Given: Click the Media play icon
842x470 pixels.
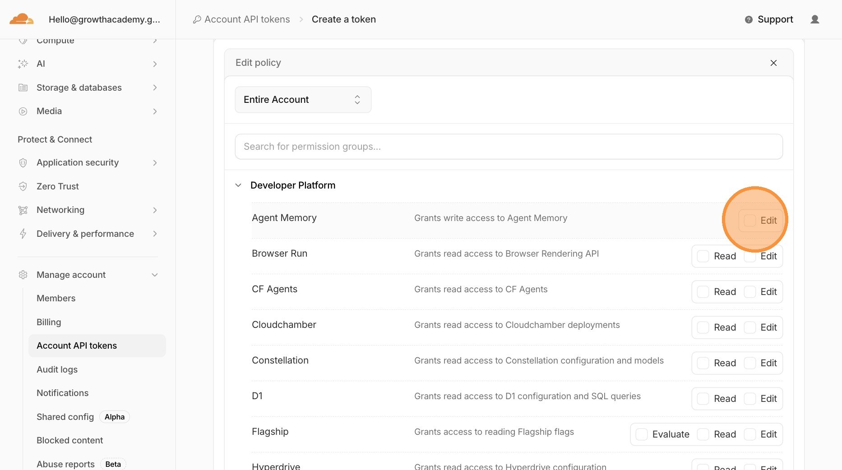Looking at the screenshot, I should coord(23,111).
